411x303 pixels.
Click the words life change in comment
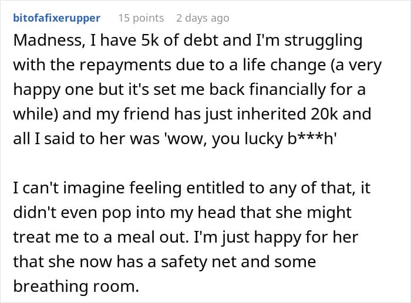284,65
